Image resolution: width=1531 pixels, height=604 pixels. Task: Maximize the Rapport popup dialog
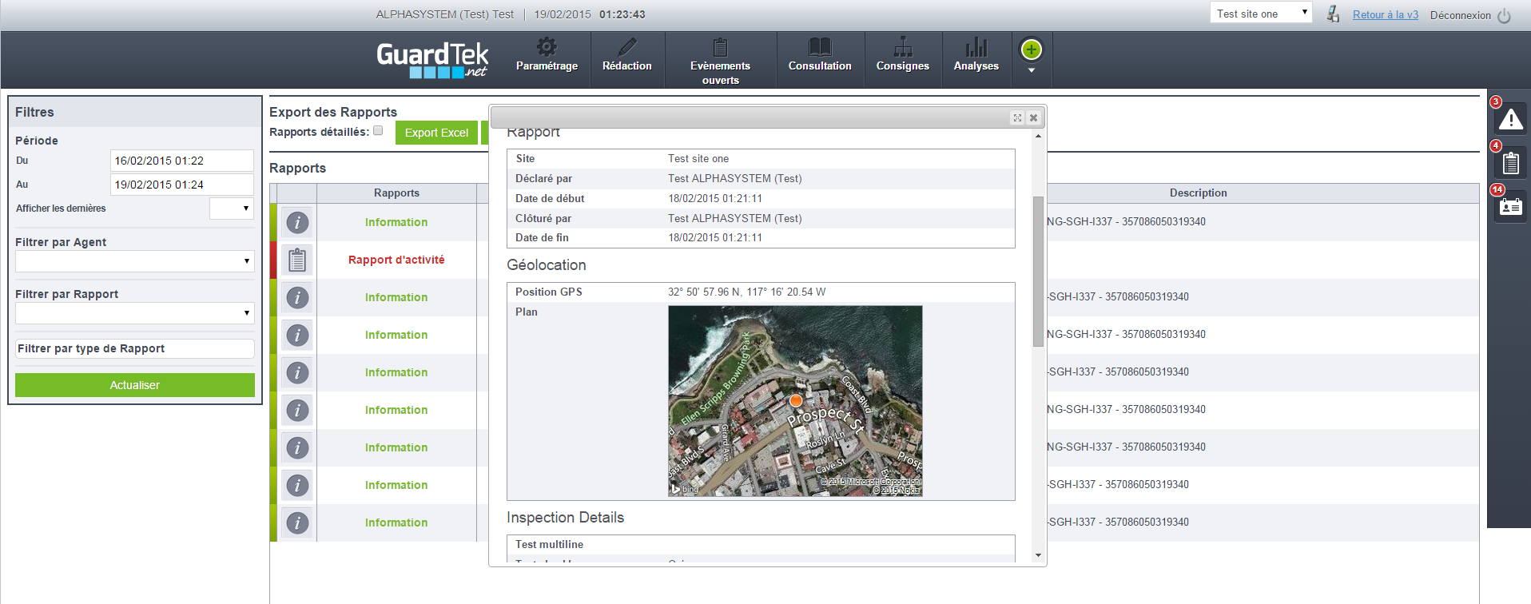(x=1017, y=117)
